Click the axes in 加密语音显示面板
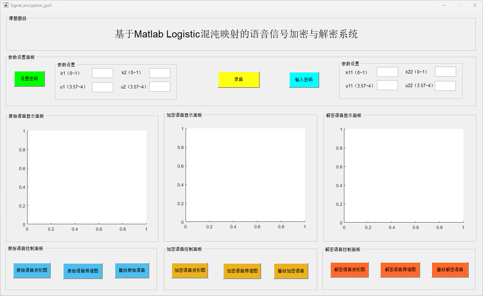Viewport: 483px width, 296px height. click(245, 175)
